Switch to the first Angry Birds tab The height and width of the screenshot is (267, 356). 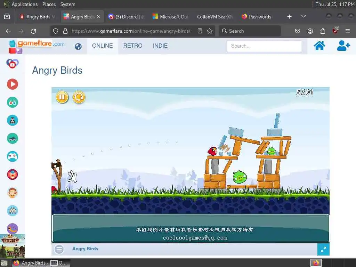38,17
